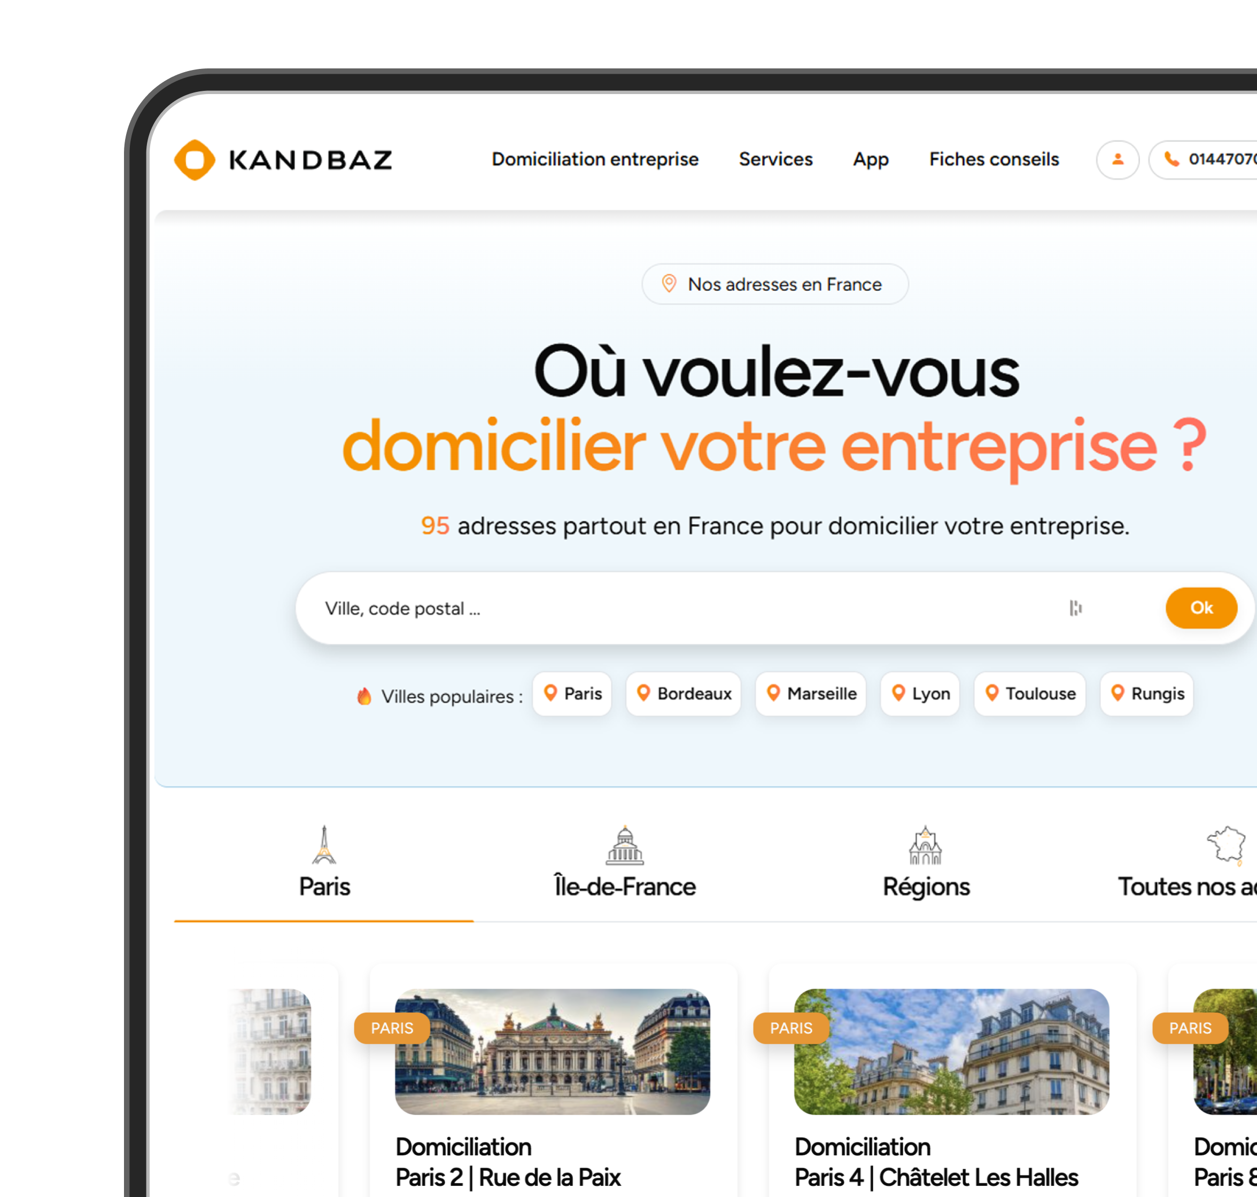The image size is (1257, 1197).
Task: Open the user account icon
Action: point(1118,160)
